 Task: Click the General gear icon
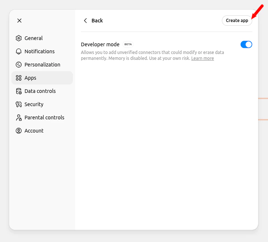(19, 38)
